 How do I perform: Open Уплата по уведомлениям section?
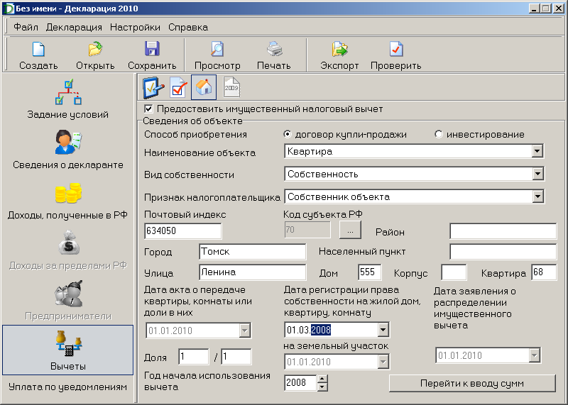(67, 387)
